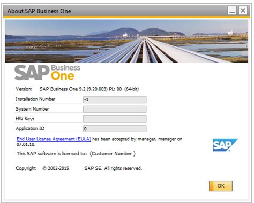This screenshot has width=254, height=203.
Task: Click 'SAP SE. All rights reserved.' text
Action: (113, 168)
